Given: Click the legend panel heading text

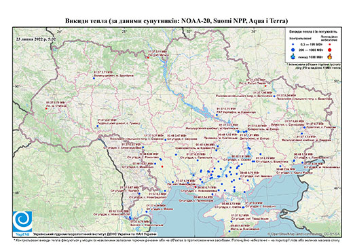Looking at the screenshot, I should pyautogui.click(x=314, y=31).
